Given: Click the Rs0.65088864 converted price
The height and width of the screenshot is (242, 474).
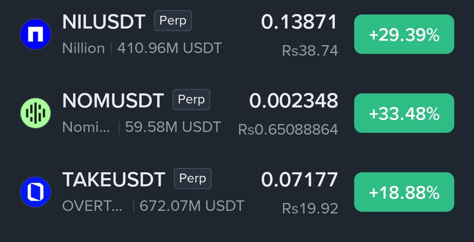Looking at the screenshot, I should (288, 130).
